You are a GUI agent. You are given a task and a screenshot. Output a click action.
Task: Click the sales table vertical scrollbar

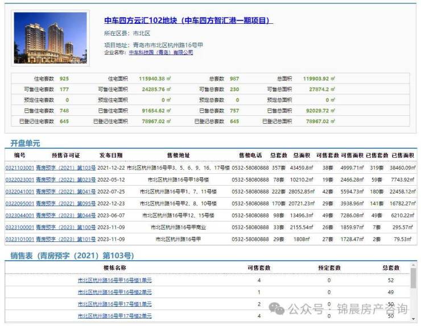(x=412, y=290)
